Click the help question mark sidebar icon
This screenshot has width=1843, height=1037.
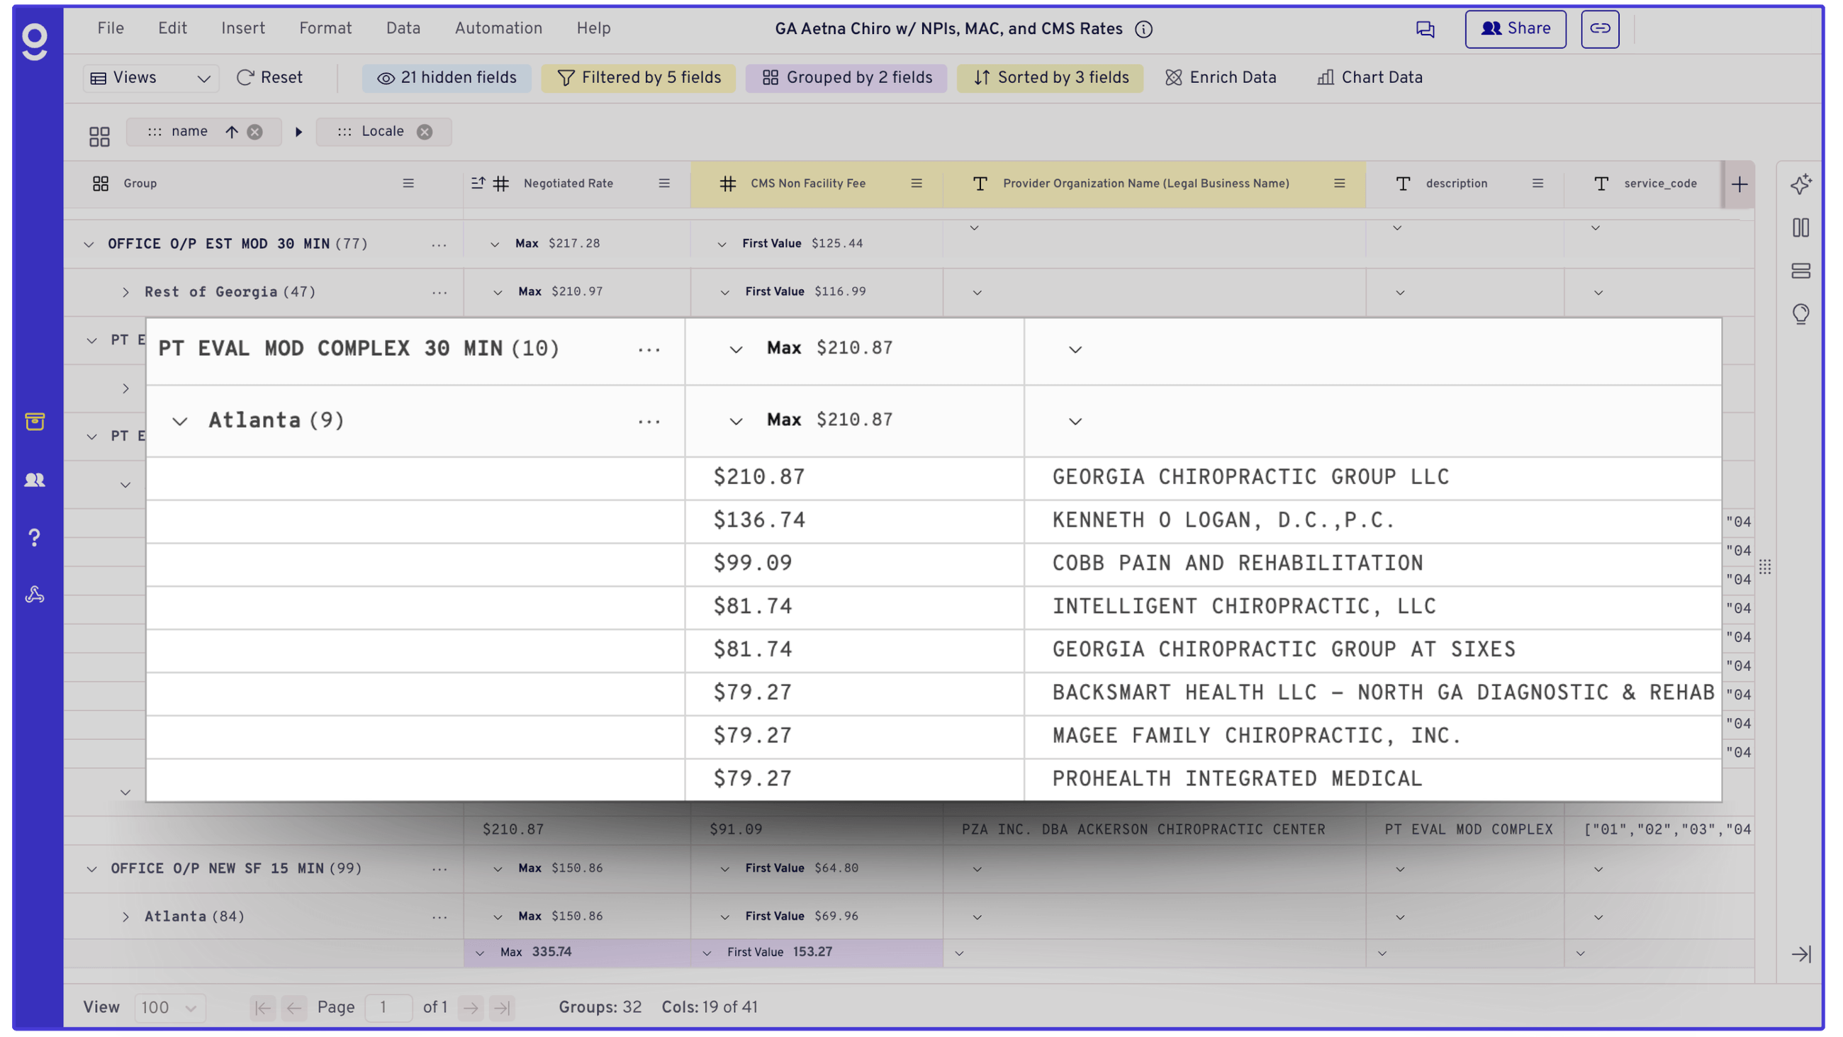pyautogui.click(x=34, y=537)
